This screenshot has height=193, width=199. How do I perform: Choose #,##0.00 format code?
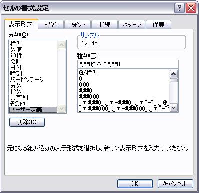click(123, 97)
